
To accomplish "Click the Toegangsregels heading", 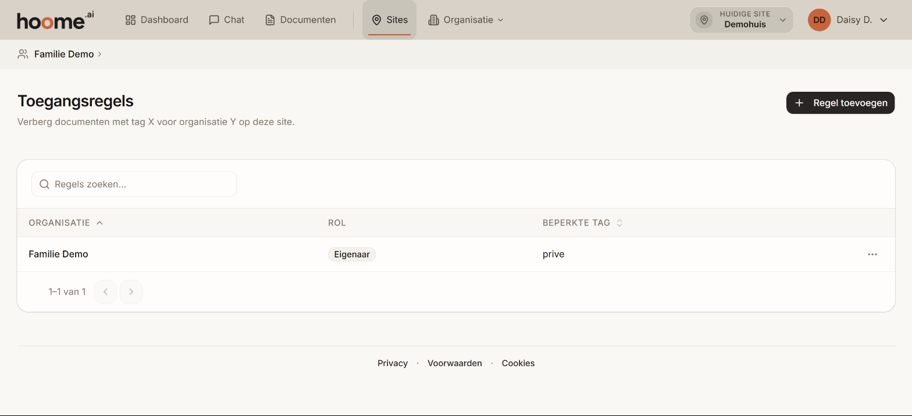I will 76,101.
